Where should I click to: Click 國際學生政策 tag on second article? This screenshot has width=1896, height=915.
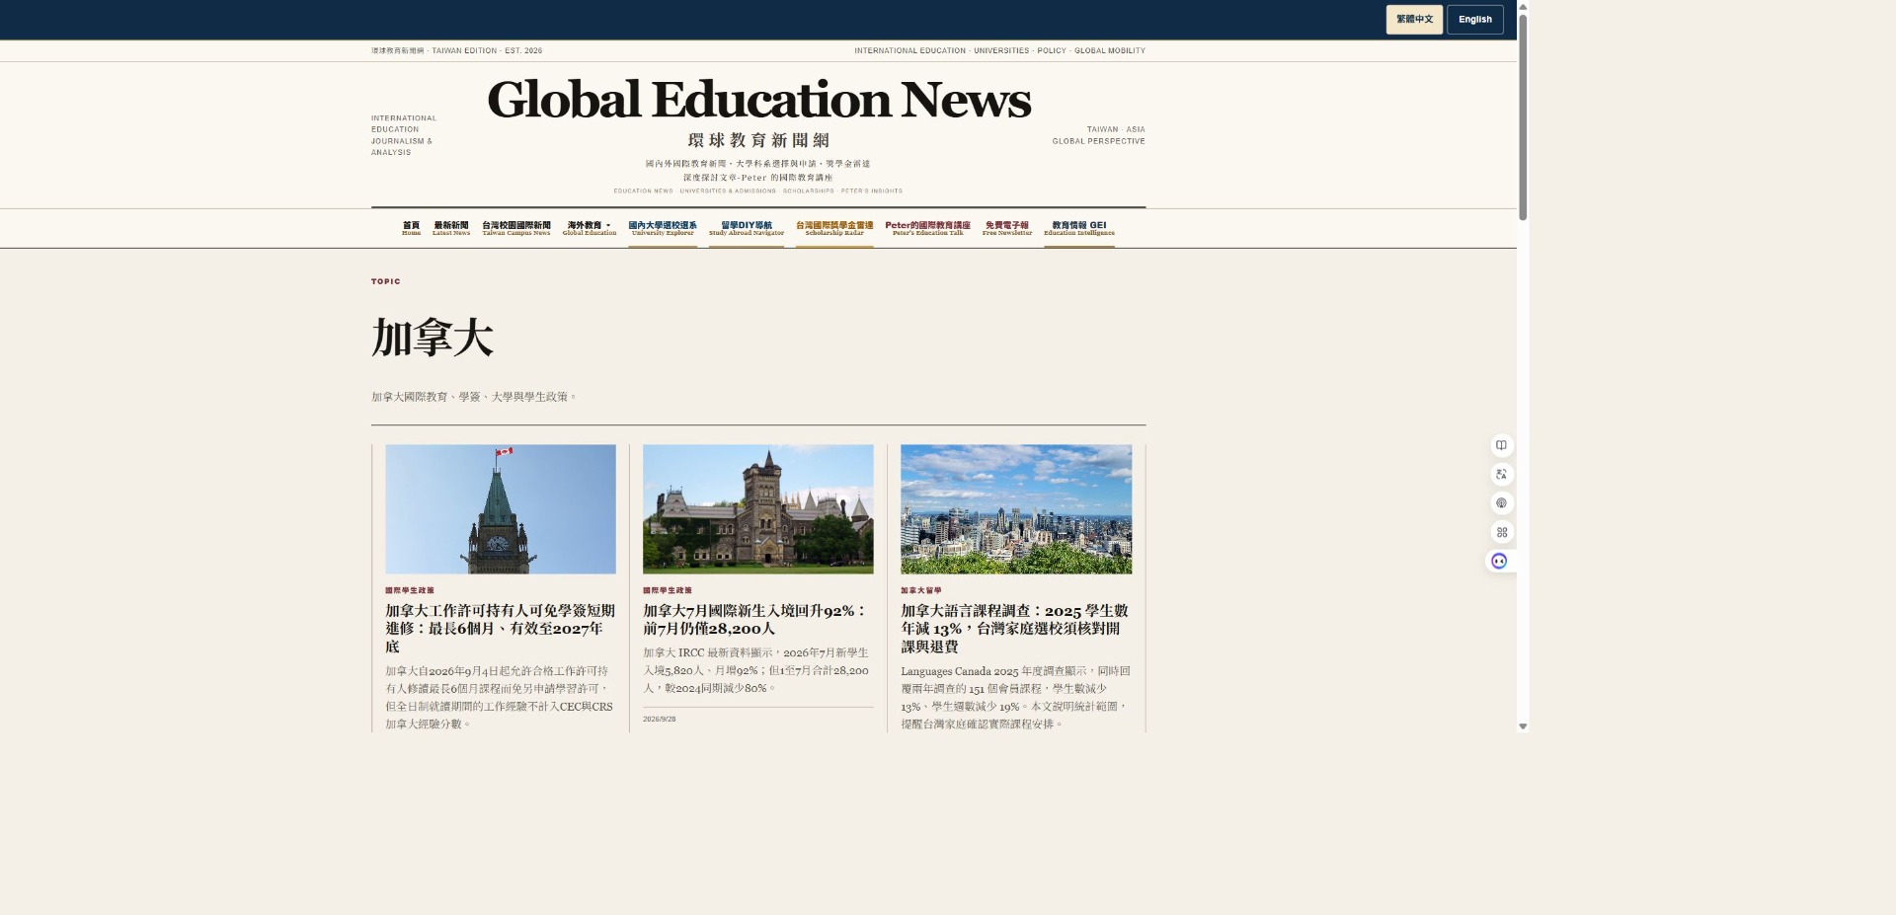[668, 590]
